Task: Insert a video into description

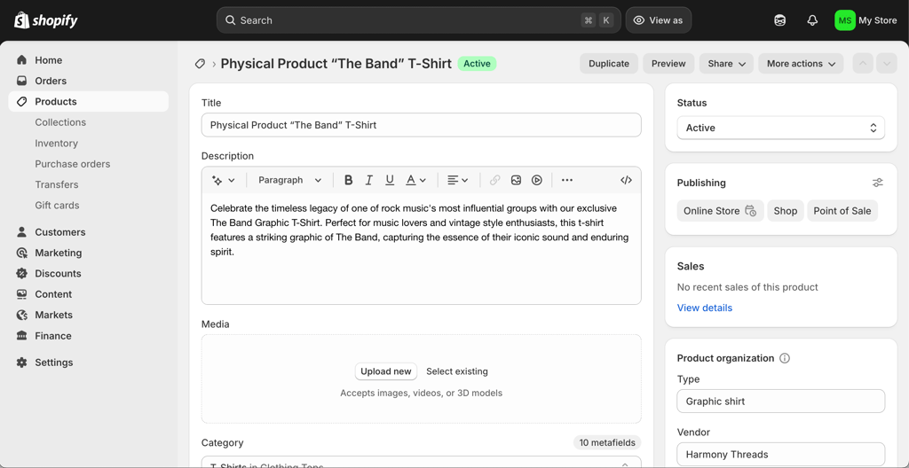Action: [537, 180]
